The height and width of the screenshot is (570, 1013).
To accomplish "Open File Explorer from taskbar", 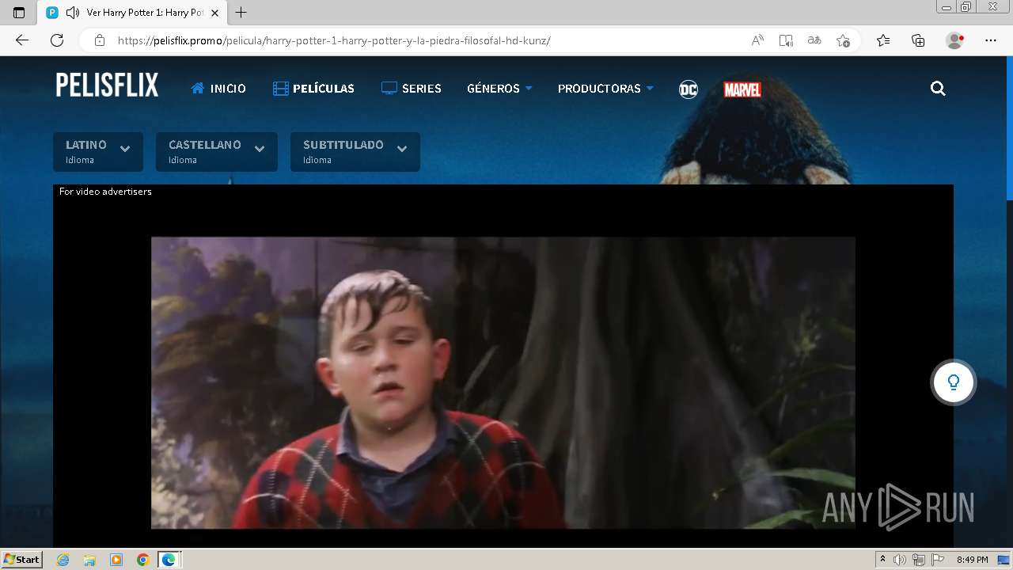I will (89, 560).
